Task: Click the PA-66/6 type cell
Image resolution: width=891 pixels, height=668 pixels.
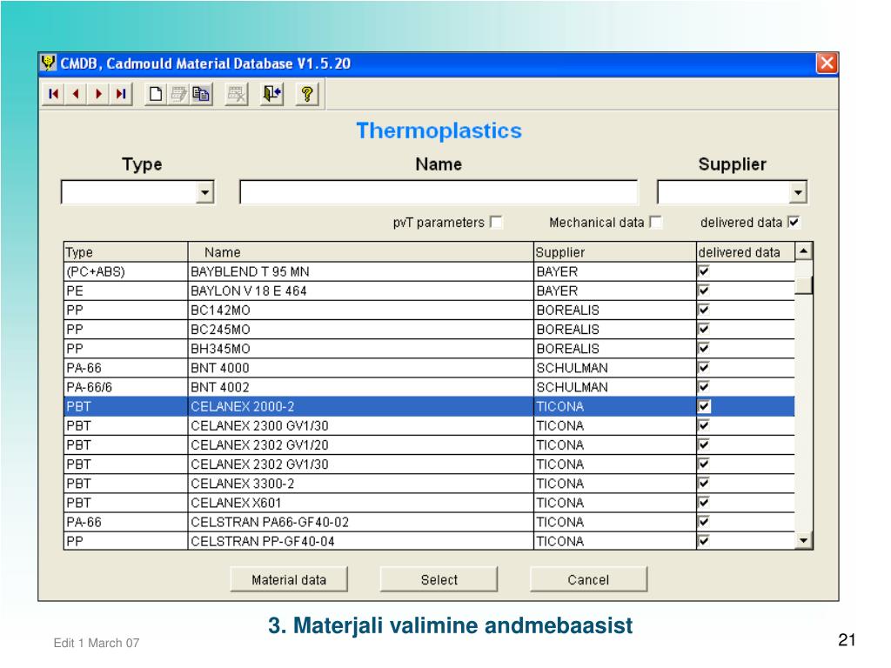Action: tap(125, 387)
